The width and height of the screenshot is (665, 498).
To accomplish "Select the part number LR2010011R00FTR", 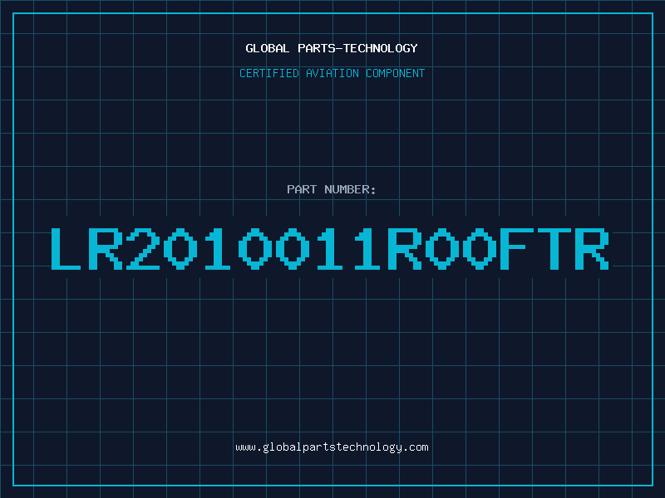I will pos(330,249).
